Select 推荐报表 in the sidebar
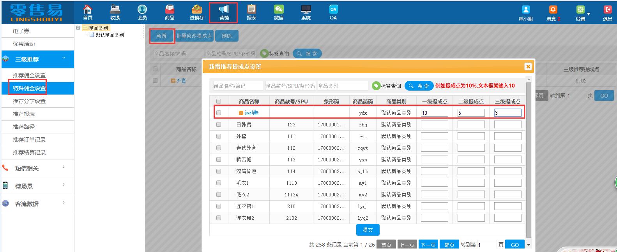The height and width of the screenshot is (252, 617). tap(24, 114)
